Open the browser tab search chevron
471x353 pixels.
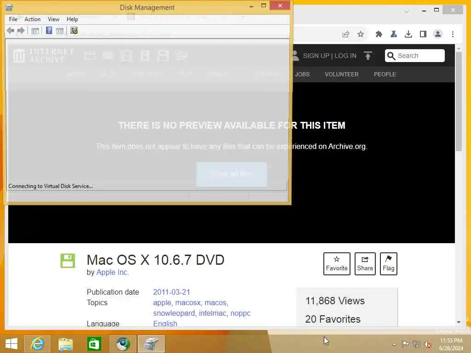coord(407,11)
